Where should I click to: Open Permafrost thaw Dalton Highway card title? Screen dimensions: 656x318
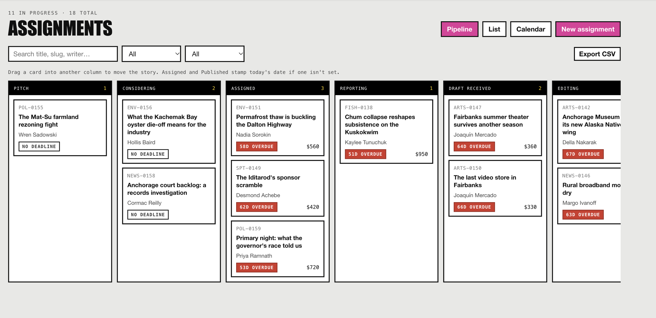pyautogui.click(x=276, y=121)
